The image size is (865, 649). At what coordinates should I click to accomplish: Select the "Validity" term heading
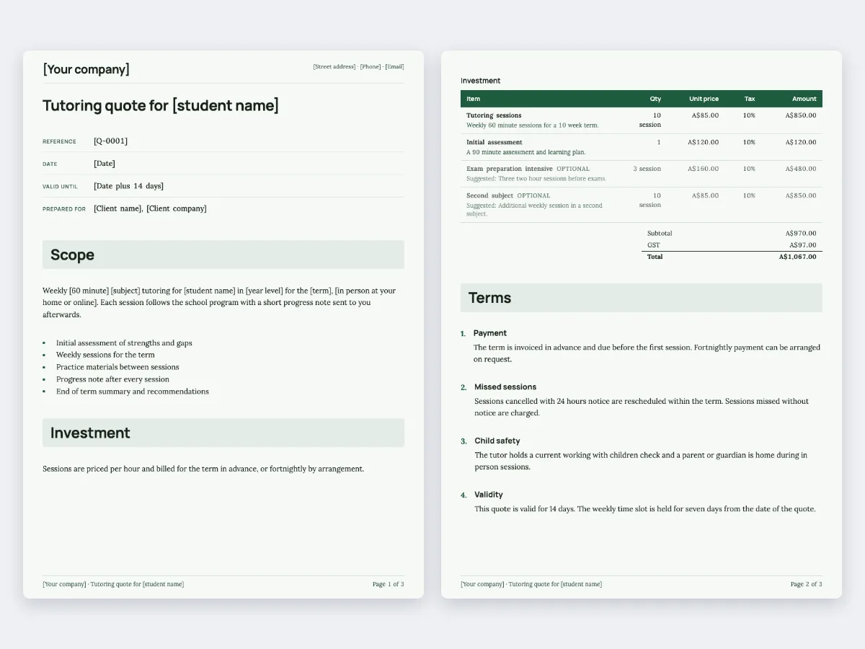coord(488,495)
